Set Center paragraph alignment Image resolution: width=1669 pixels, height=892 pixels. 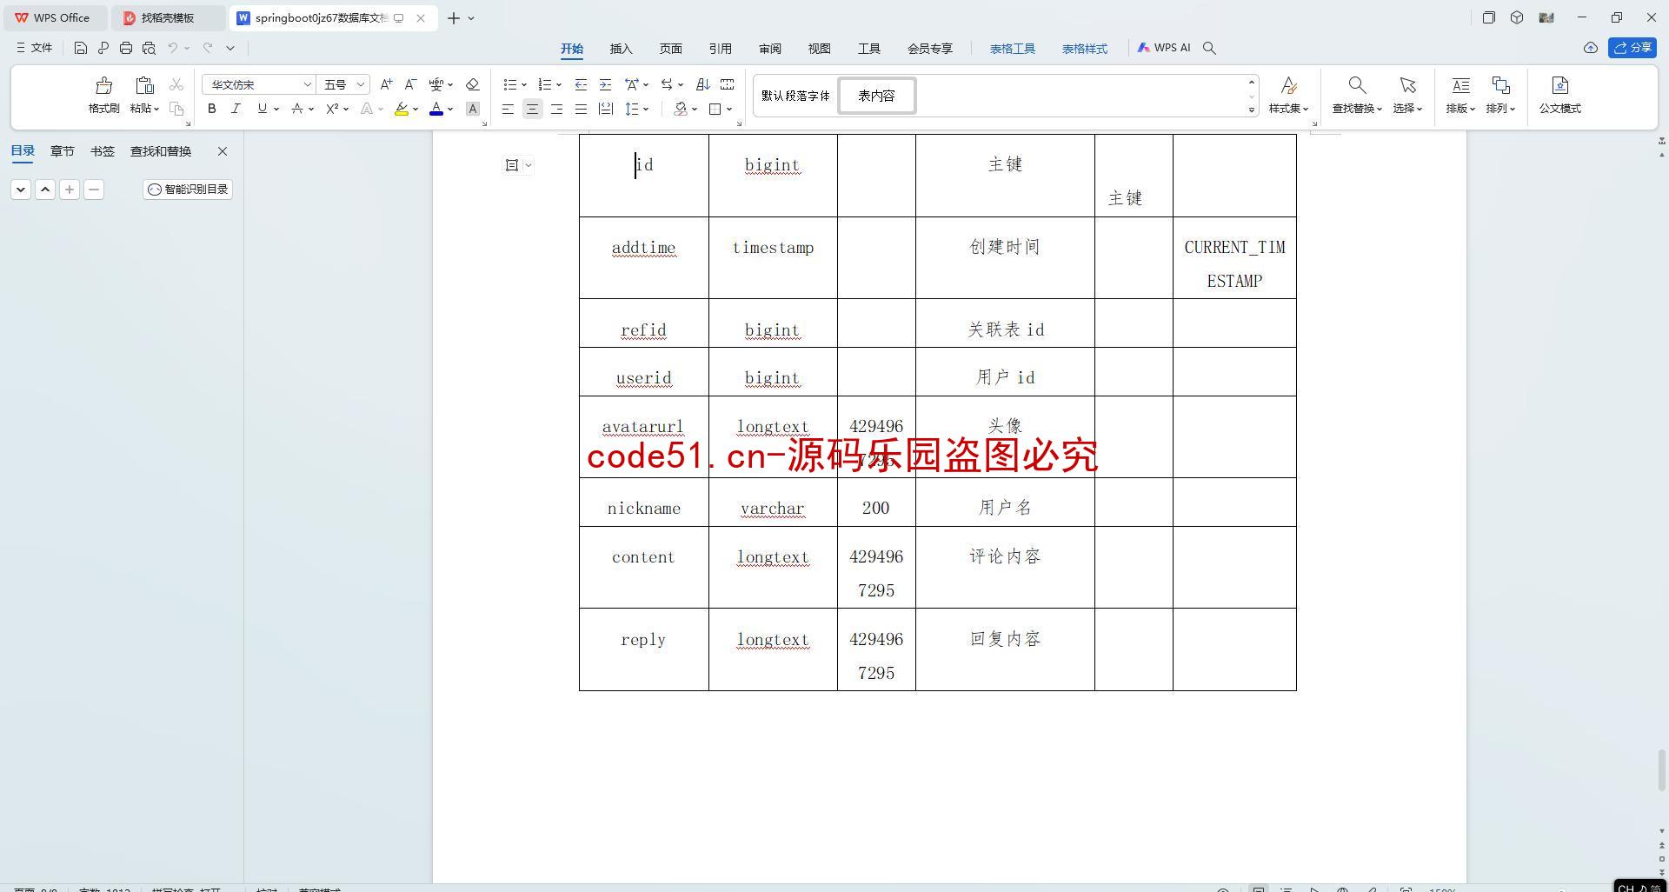tap(532, 109)
